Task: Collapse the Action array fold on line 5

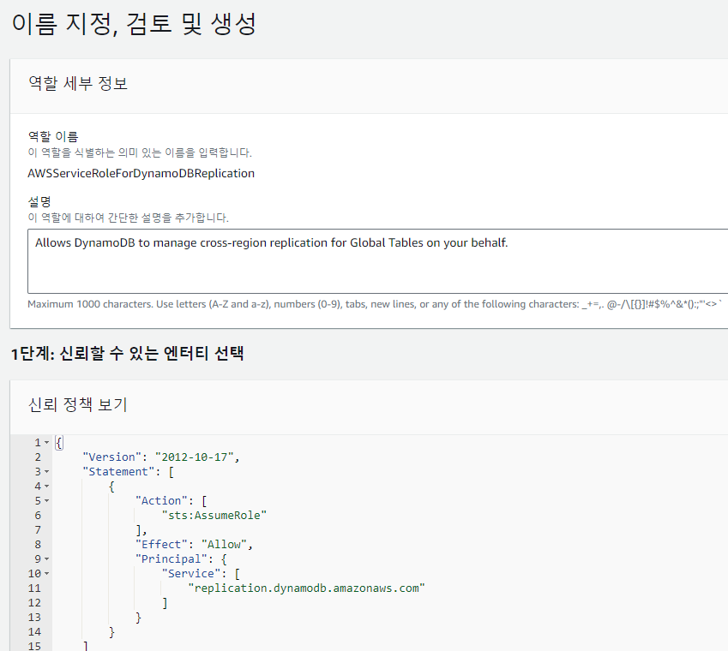Action: (46, 501)
